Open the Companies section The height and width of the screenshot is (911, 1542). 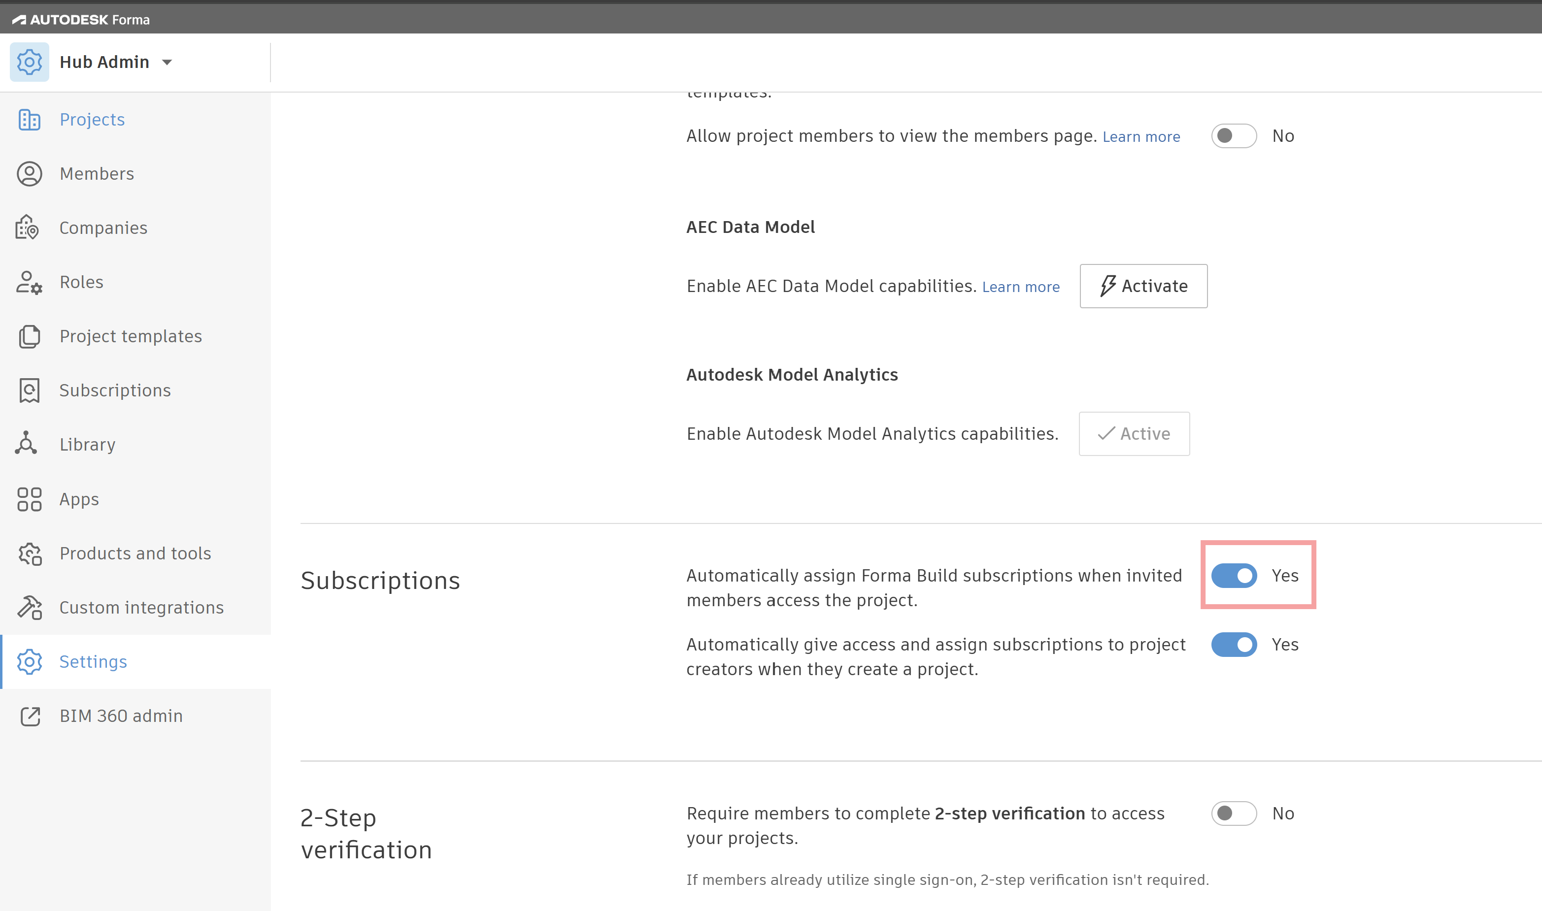135,228
